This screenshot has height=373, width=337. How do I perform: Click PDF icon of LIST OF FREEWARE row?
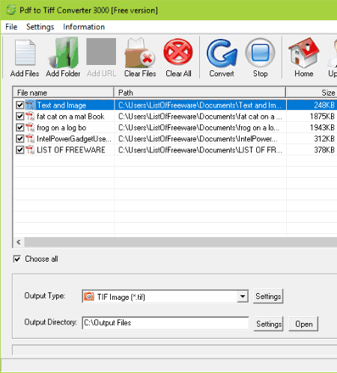(30, 149)
